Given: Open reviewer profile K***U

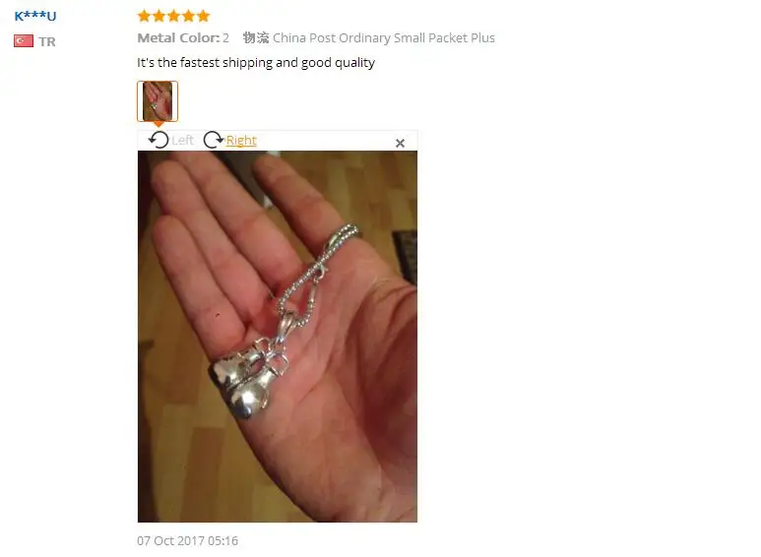Looking at the screenshot, I should point(35,16).
